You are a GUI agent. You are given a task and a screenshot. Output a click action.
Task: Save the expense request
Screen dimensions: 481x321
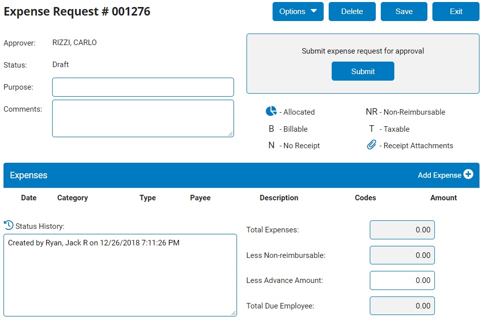tap(404, 12)
